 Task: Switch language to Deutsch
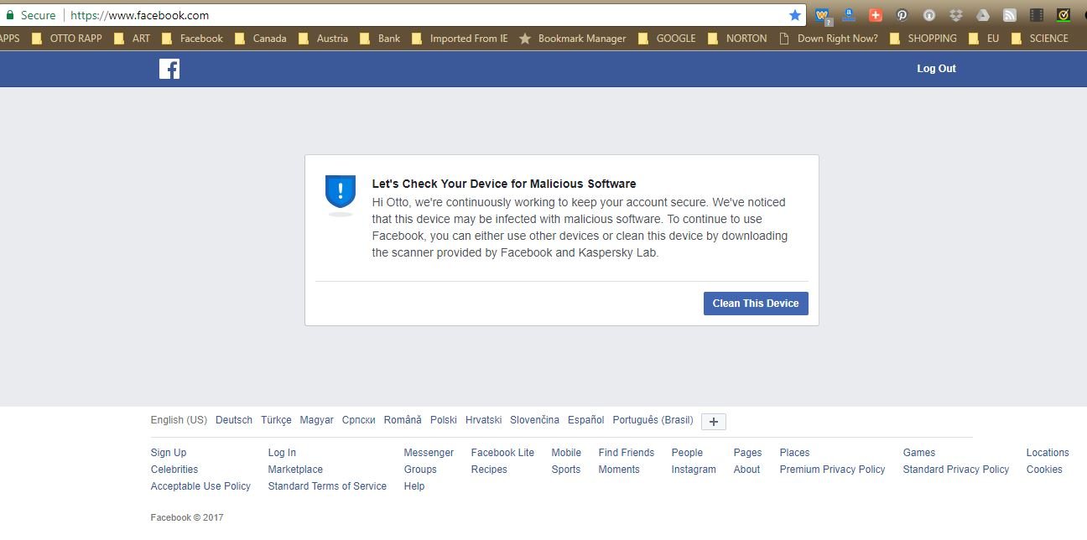(x=234, y=420)
